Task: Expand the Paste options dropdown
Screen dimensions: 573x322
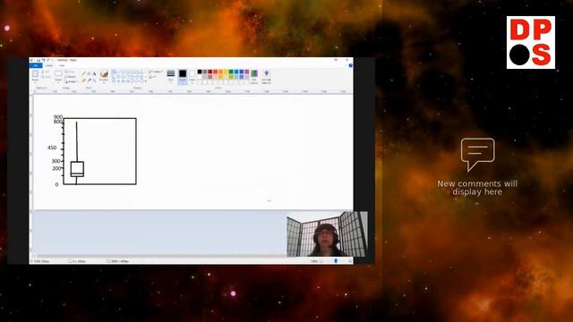Action: point(35,81)
